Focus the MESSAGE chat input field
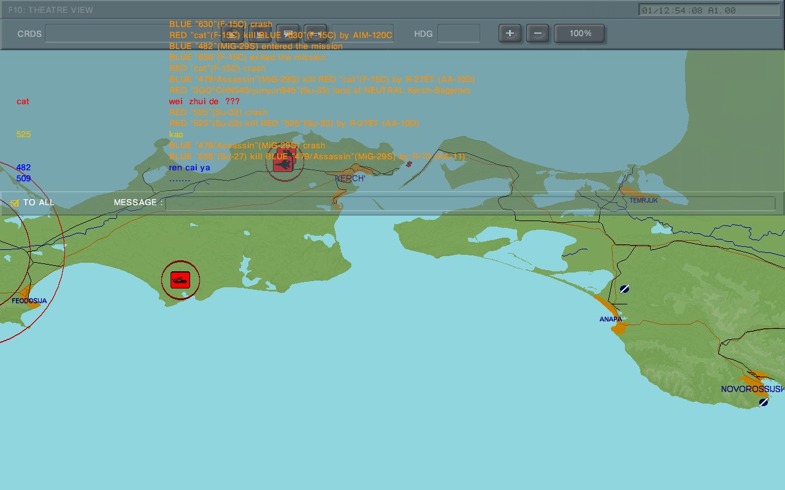 tap(470, 203)
